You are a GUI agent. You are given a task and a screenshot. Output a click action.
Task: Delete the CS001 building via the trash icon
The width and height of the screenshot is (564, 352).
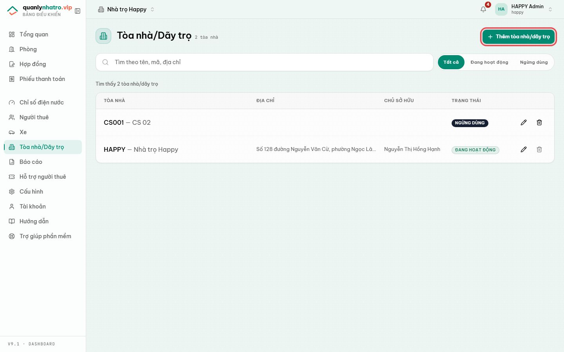click(x=539, y=122)
